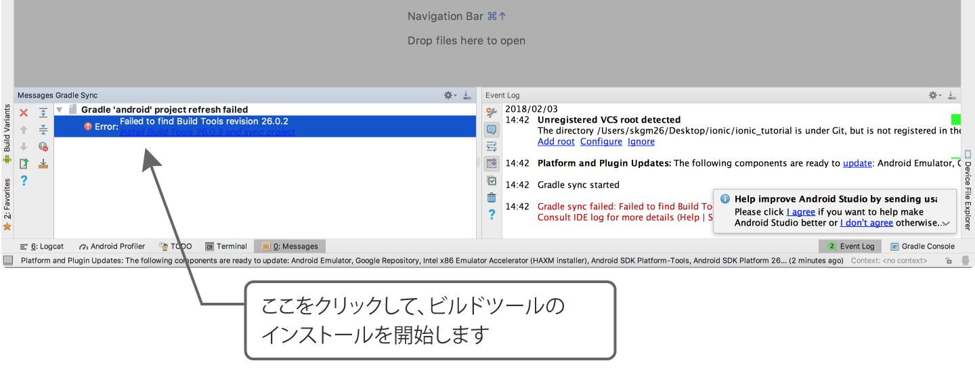Open help in the Messages toolbar
This screenshot has width=975, height=382.
tap(24, 180)
